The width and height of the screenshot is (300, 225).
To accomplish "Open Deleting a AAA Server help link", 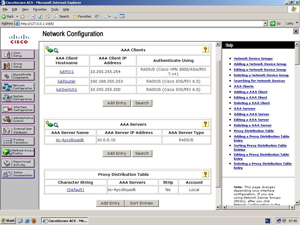I will (253, 125).
